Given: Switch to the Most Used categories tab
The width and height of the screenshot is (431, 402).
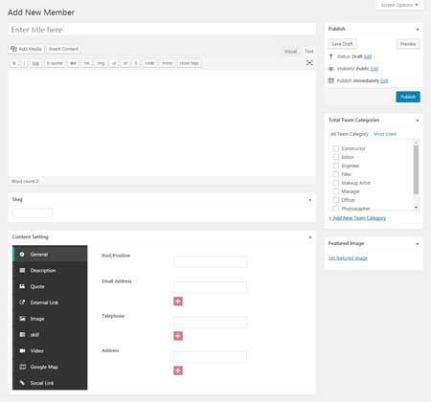Looking at the screenshot, I should point(385,134).
